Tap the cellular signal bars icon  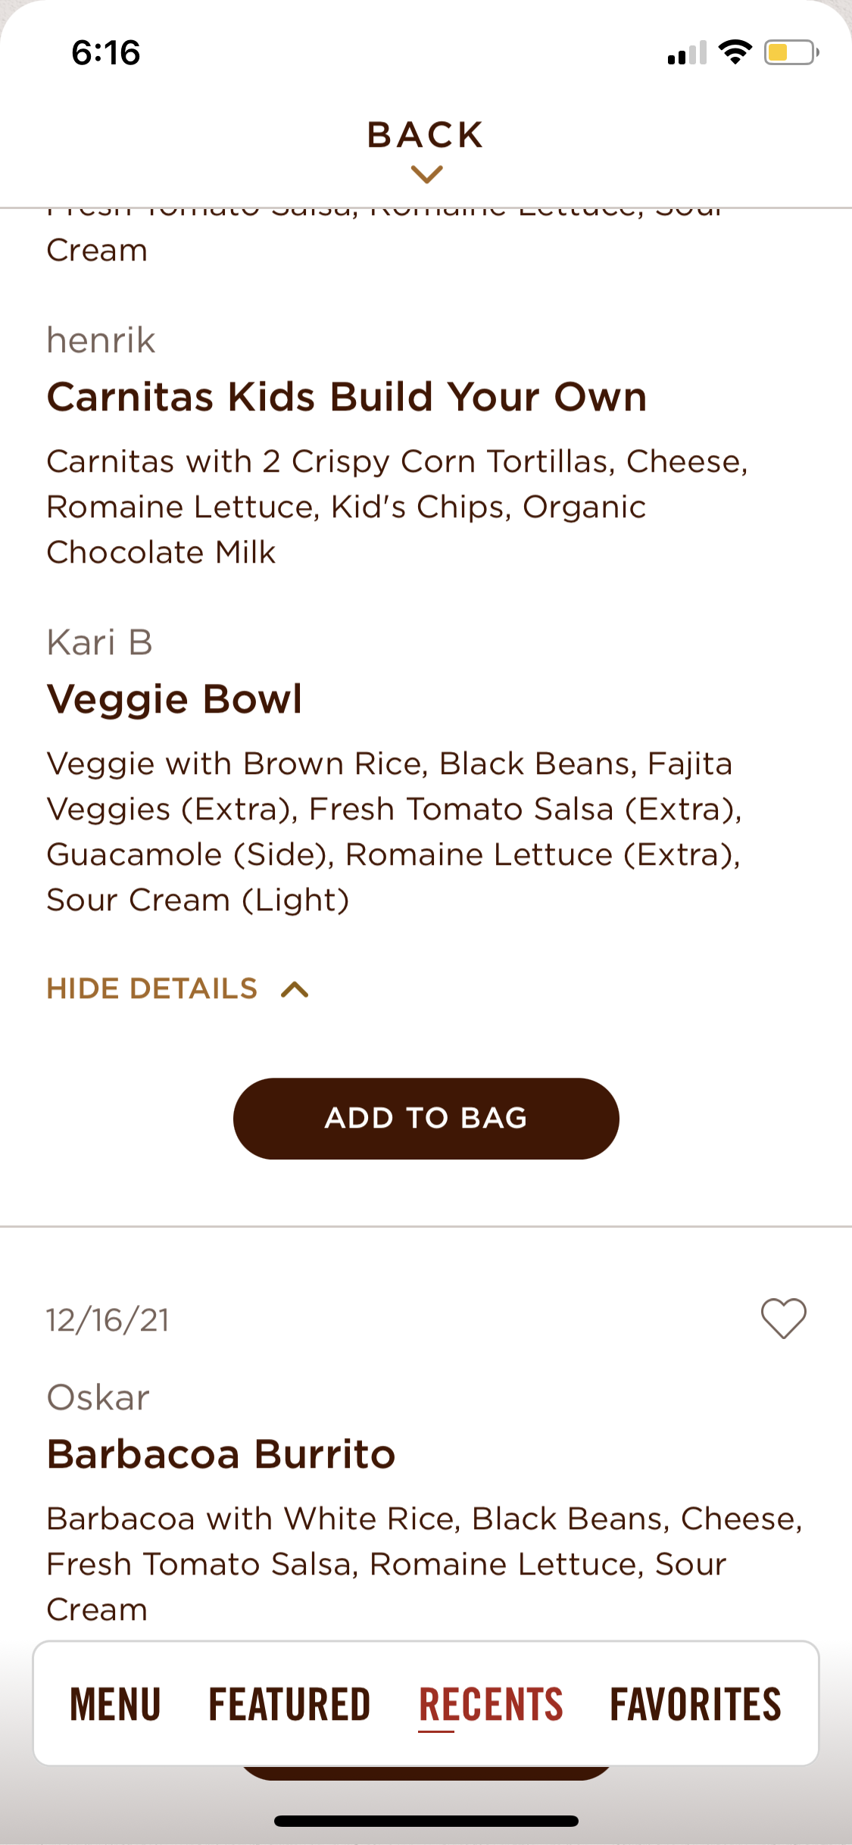click(686, 53)
